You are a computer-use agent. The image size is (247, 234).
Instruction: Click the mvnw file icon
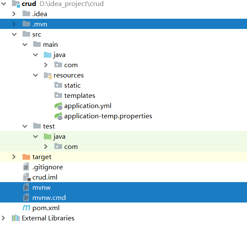coord(26,187)
